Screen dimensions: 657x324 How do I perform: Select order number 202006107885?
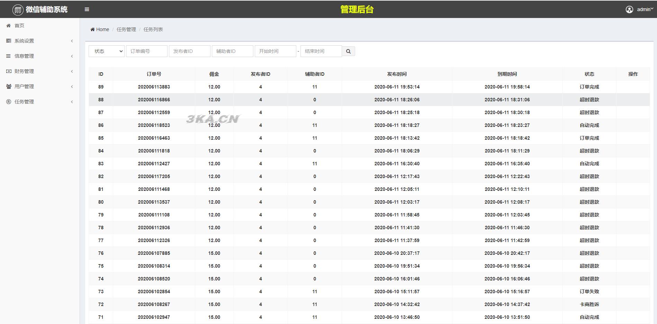tap(154, 253)
